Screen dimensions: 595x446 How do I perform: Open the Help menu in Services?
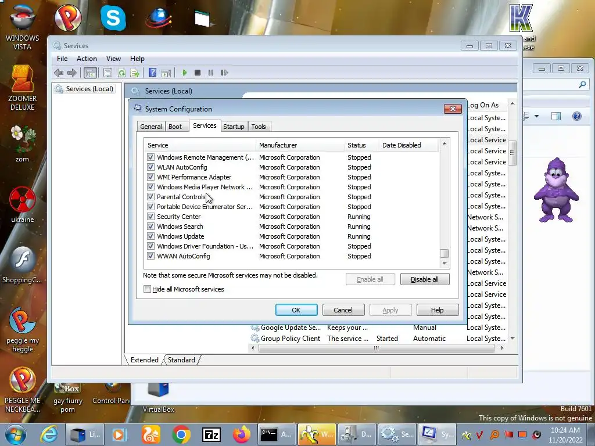[137, 59]
